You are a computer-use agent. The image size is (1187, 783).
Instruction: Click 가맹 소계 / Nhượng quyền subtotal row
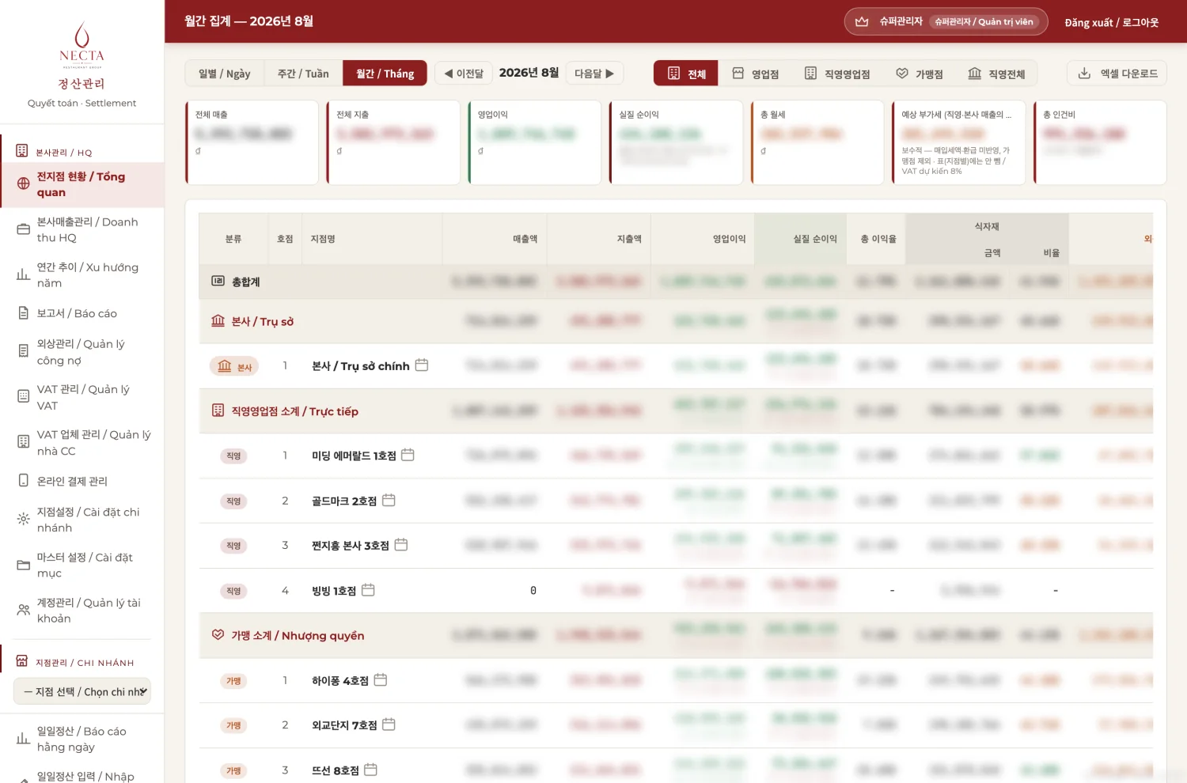point(676,635)
